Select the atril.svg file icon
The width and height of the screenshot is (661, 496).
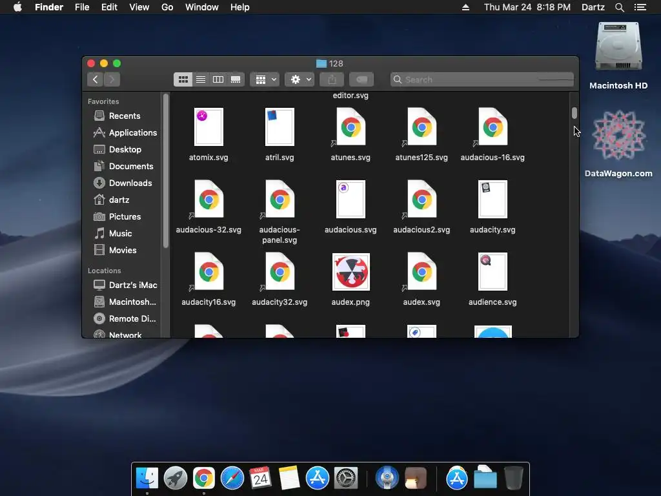[x=280, y=127]
